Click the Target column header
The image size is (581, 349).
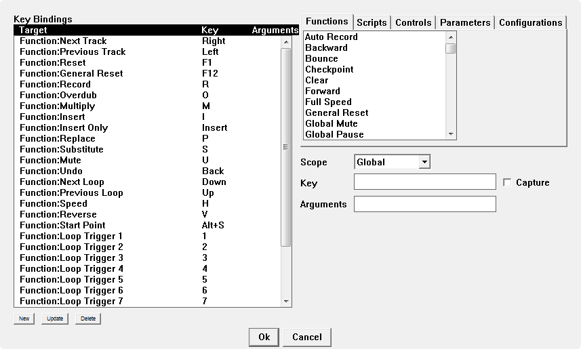tap(33, 30)
